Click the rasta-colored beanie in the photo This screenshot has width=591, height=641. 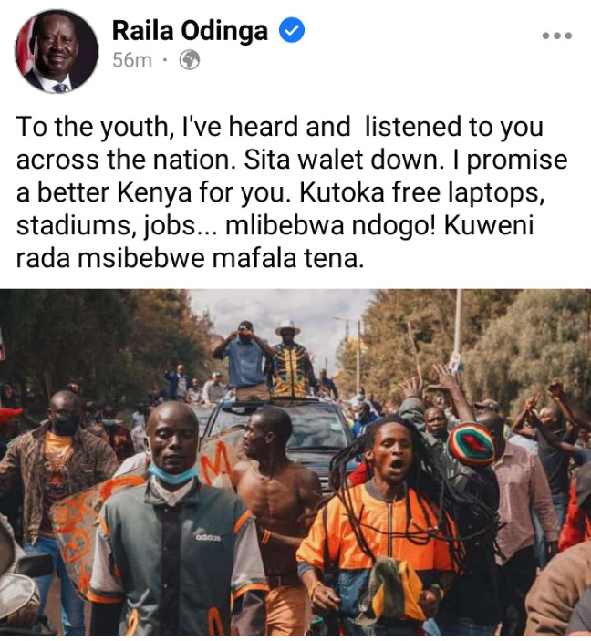point(471,444)
